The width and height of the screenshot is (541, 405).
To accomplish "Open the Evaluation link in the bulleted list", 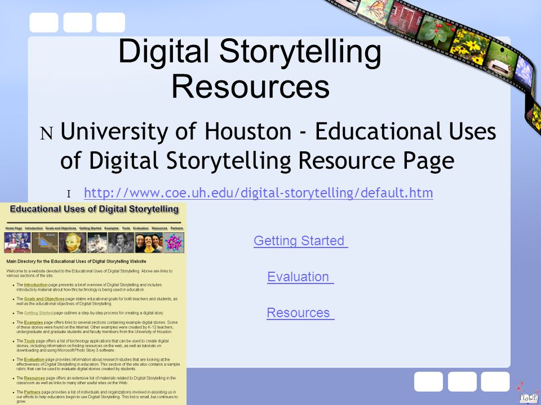I will (x=34, y=359).
